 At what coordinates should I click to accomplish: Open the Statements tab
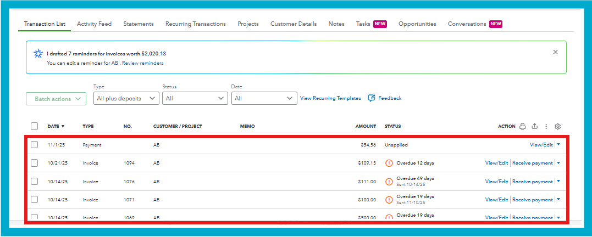(138, 24)
